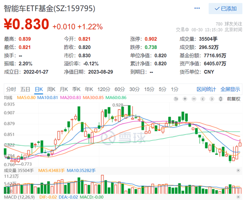Switch to the 5分 interval tab
249x200 pixels.
(x=163, y=89)
